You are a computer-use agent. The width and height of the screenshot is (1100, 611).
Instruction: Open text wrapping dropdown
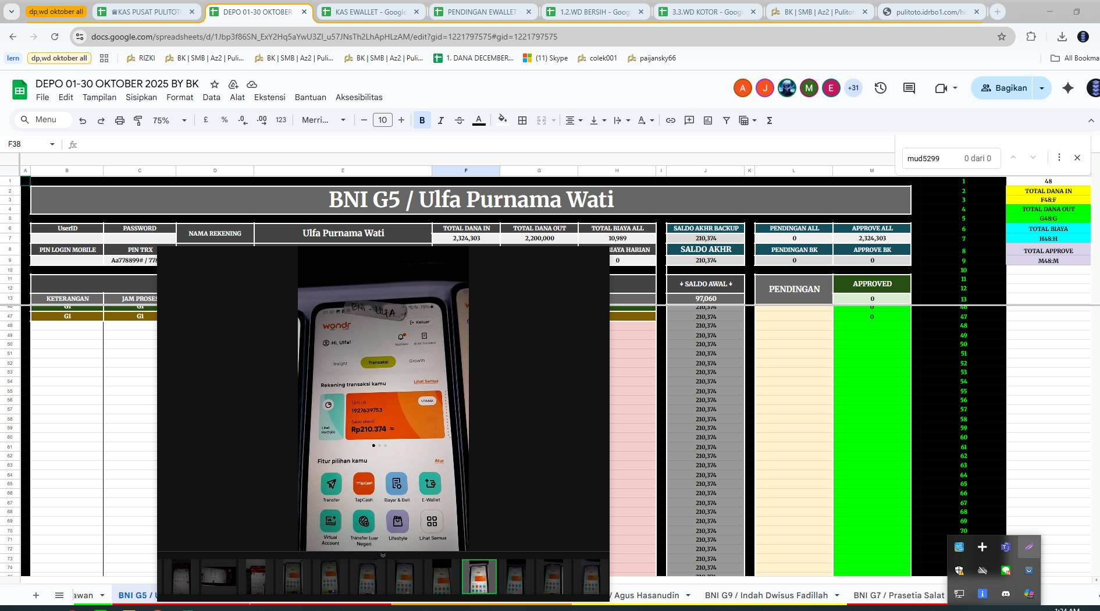click(622, 120)
